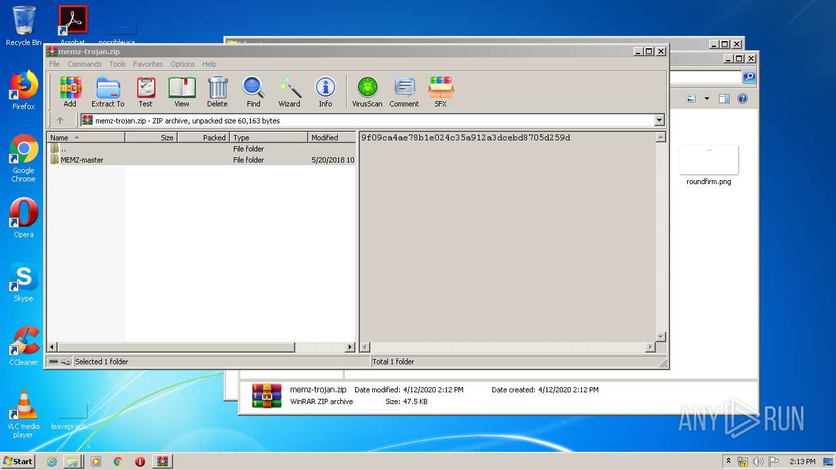Show archive Info
The width and height of the screenshot is (836, 470).
[325, 91]
